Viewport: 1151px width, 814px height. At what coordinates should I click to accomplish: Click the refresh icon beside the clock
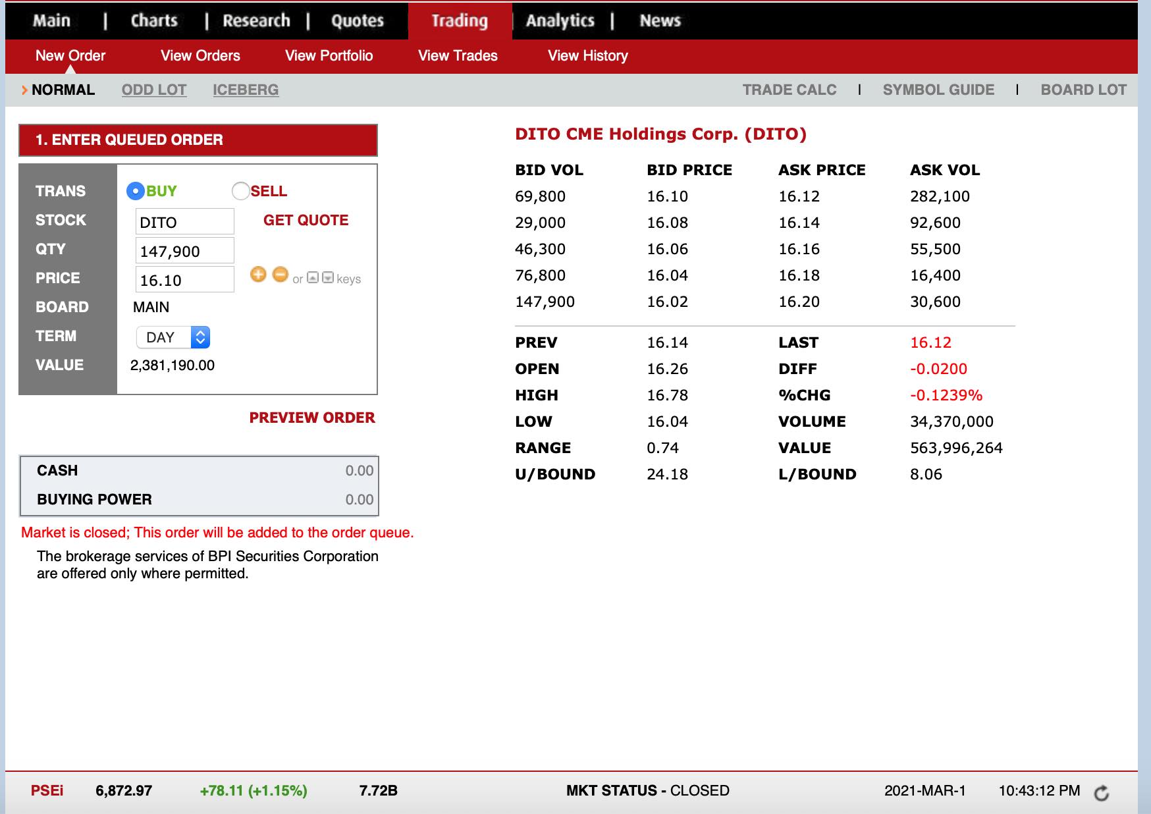point(1102,793)
